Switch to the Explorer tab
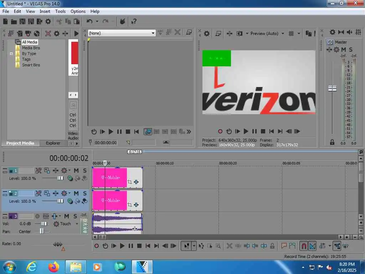The height and width of the screenshot is (274, 365). [53, 143]
